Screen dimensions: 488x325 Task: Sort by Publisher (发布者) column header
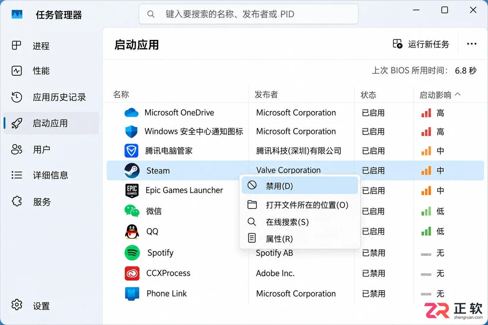pyautogui.click(x=266, y=94)
